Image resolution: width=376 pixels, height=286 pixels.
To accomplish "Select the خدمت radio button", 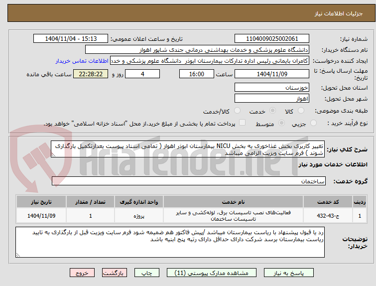I will (272, 111).
